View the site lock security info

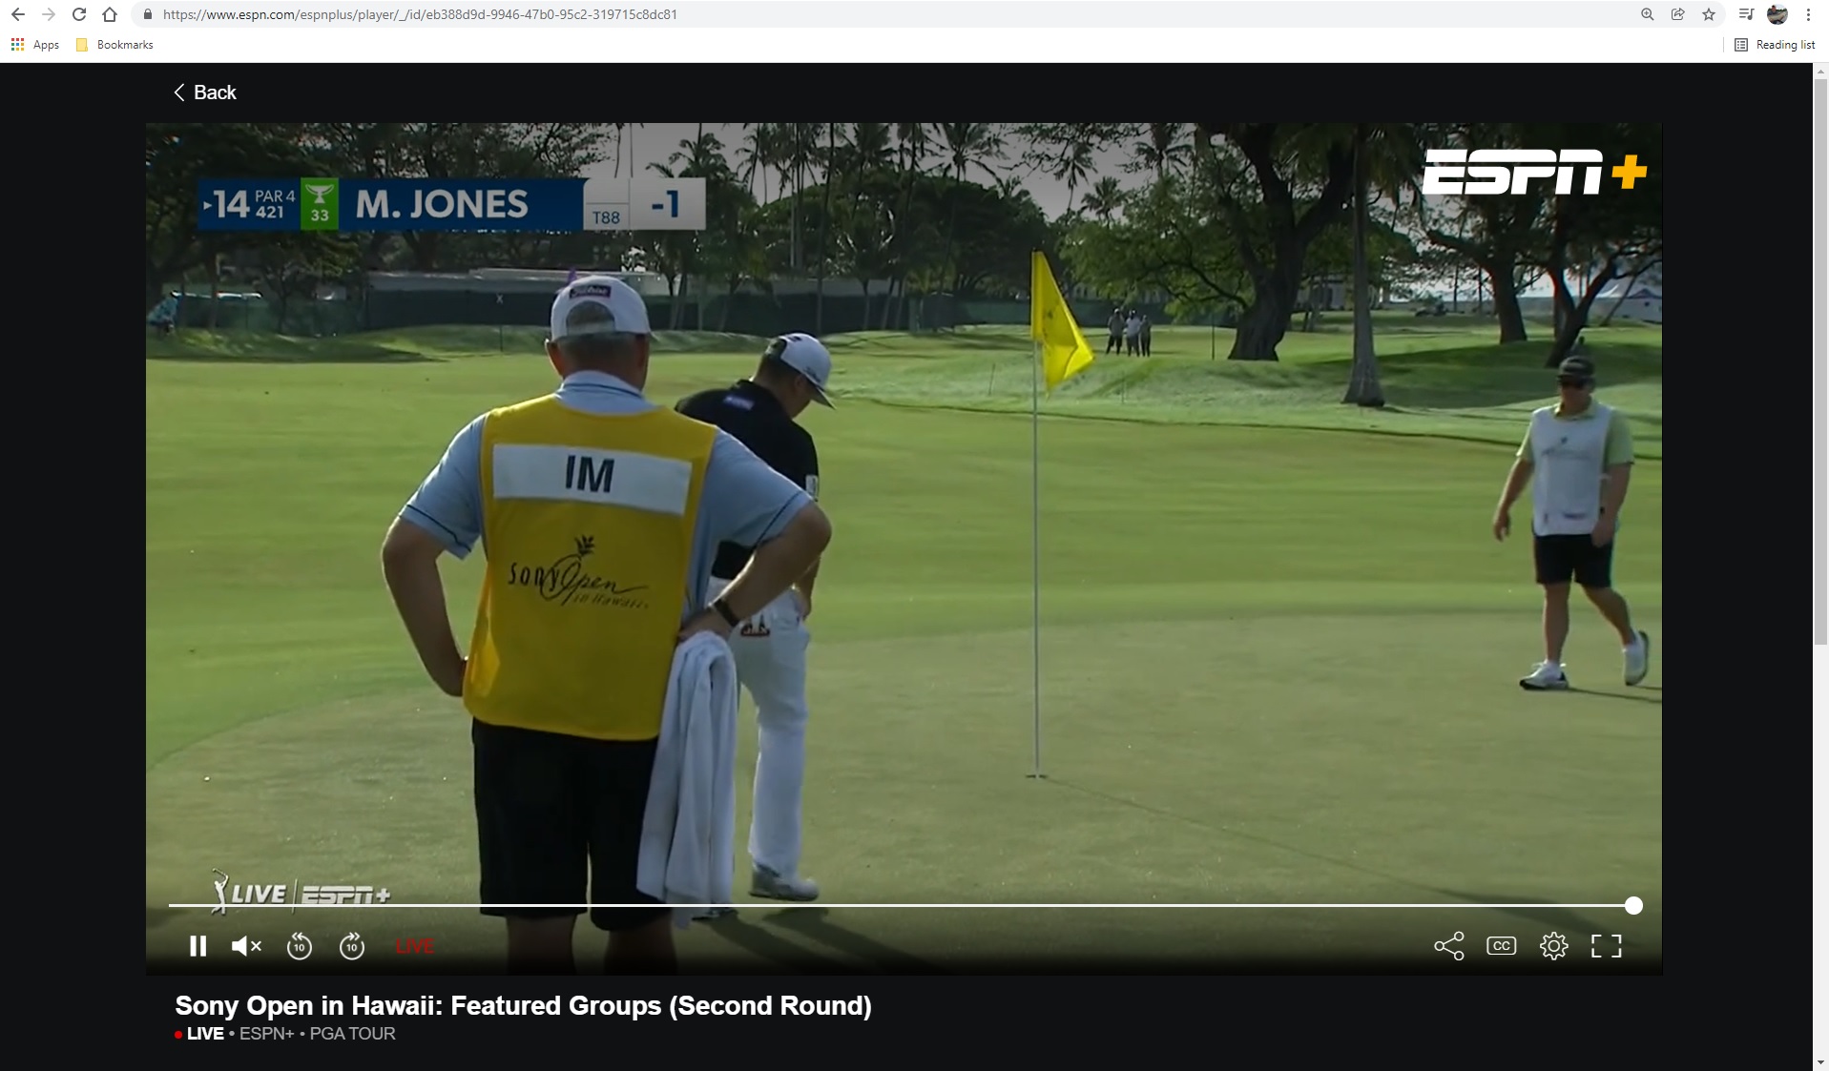click(x=147, y=14)
